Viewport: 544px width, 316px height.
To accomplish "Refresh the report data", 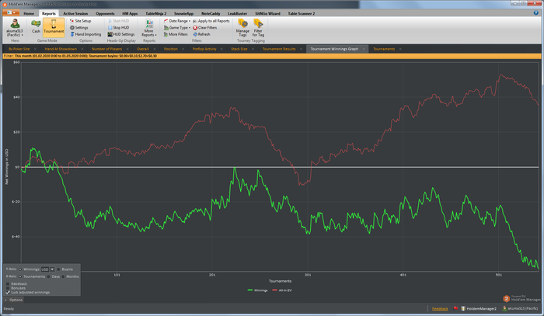I will [202, 34].
